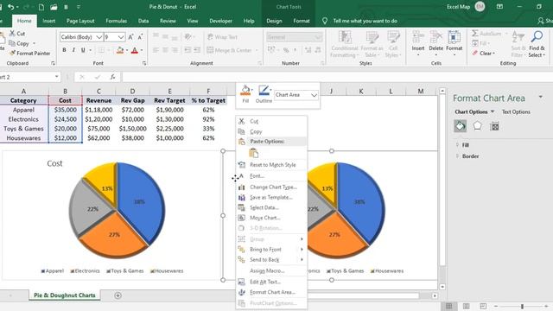The image size is (553, 311).
Task: Toggle Bold formatting in the Font group
Action: coord(64,50)
